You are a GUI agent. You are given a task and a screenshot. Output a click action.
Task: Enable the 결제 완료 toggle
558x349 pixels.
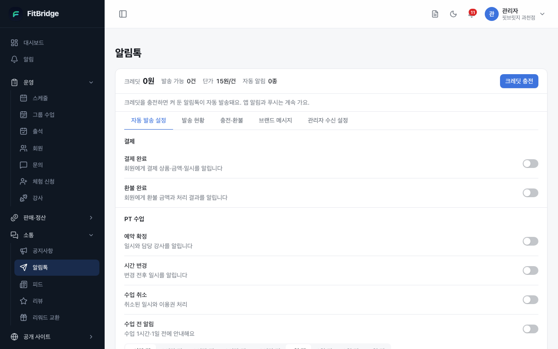(531, 164)
